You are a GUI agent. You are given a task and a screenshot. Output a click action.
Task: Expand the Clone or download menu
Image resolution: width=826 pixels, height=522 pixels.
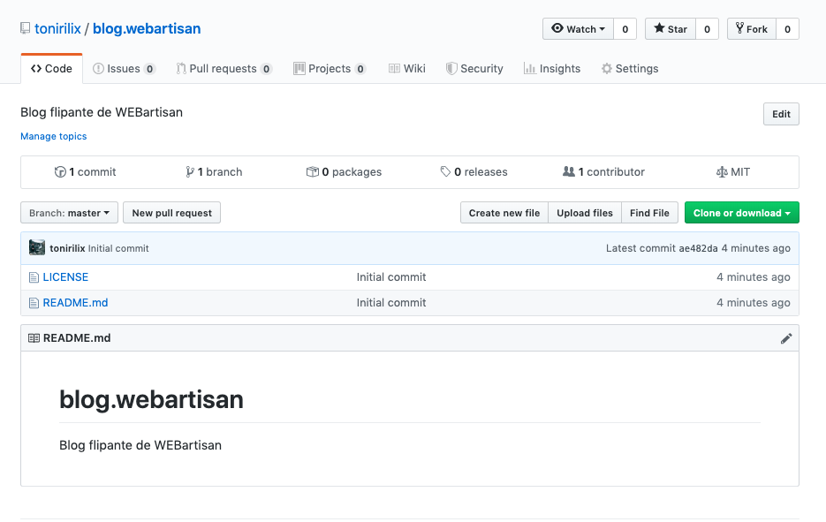point(741,212)
